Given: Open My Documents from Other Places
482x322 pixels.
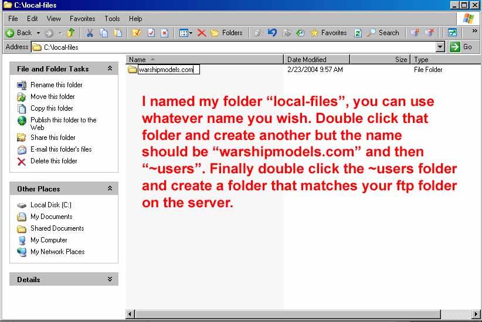Looking at the screenshot, I should (51, 217).
